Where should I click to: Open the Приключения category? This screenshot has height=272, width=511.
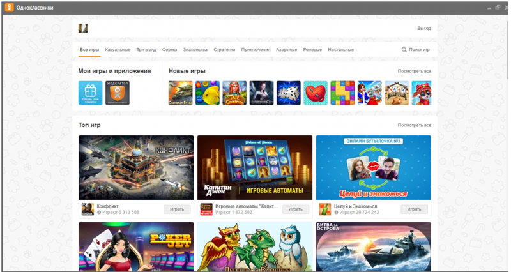[x=256, y=50]
